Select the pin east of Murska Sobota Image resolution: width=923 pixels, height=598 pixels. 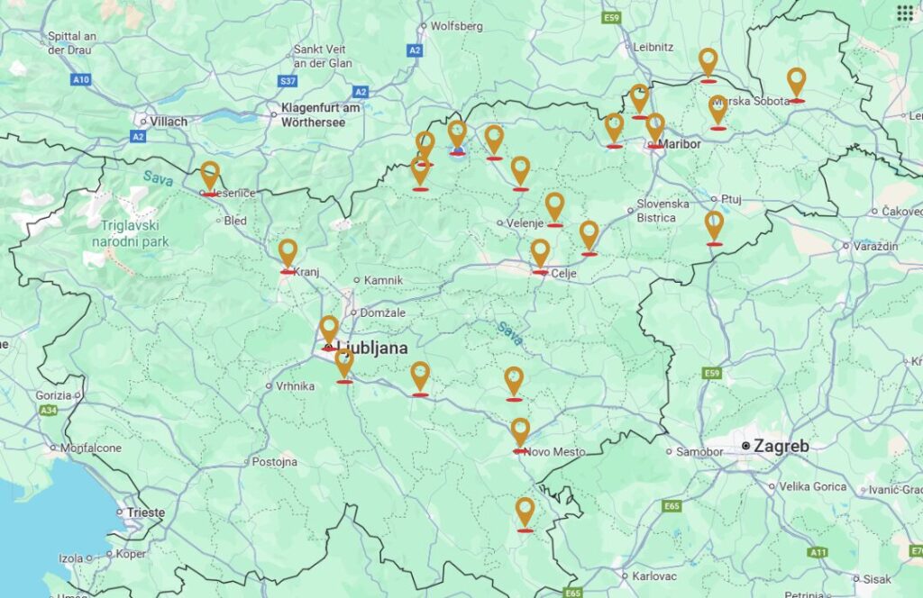pyautogui.click(x=797, y=86)
